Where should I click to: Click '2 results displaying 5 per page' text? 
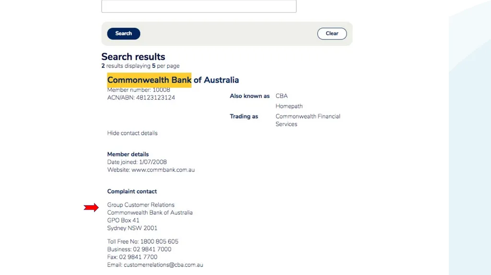pos(140,66)
